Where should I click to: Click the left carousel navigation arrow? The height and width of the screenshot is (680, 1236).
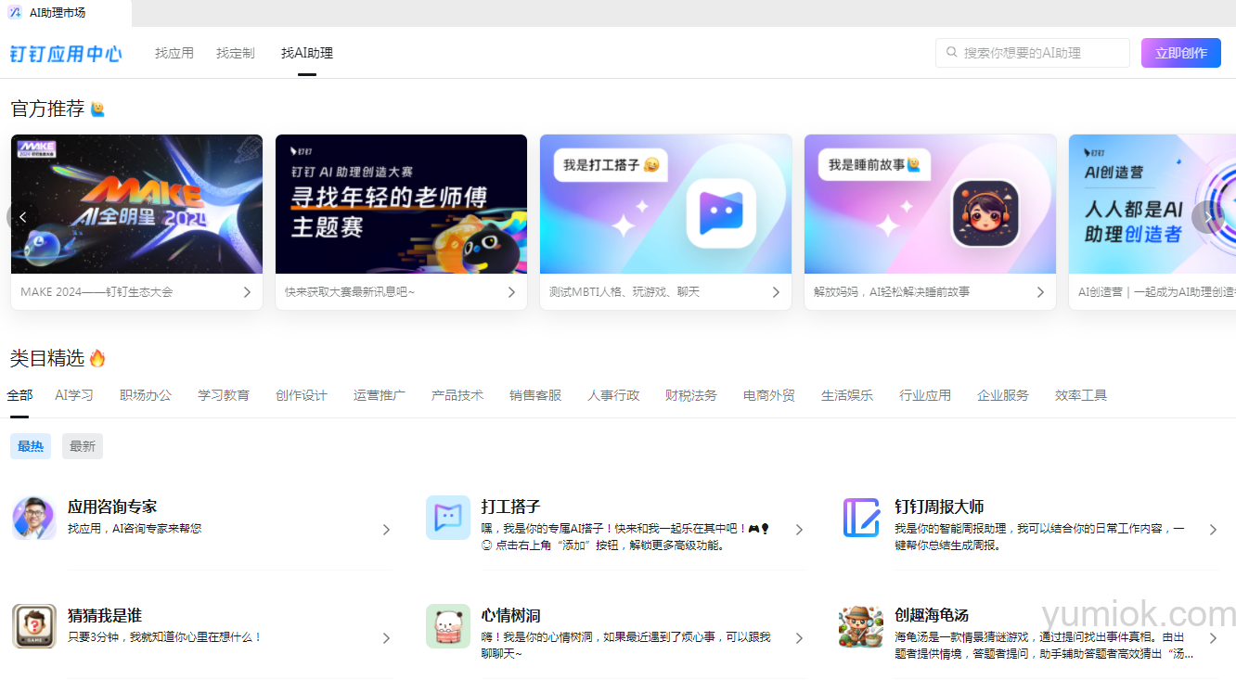click(x=22, y=217)
